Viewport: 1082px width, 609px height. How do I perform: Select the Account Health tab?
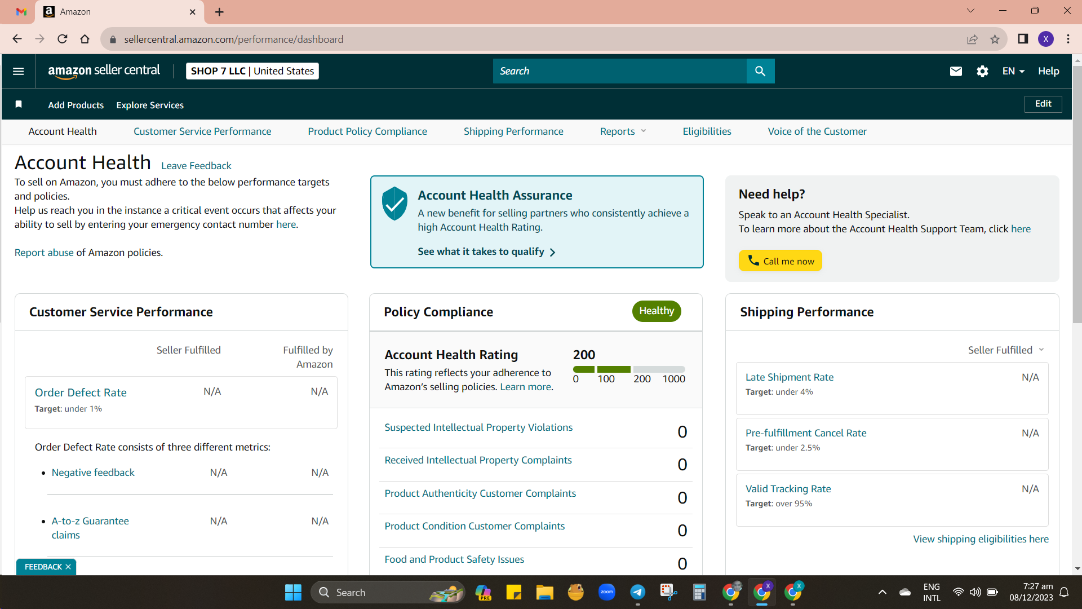pos(63,131)
